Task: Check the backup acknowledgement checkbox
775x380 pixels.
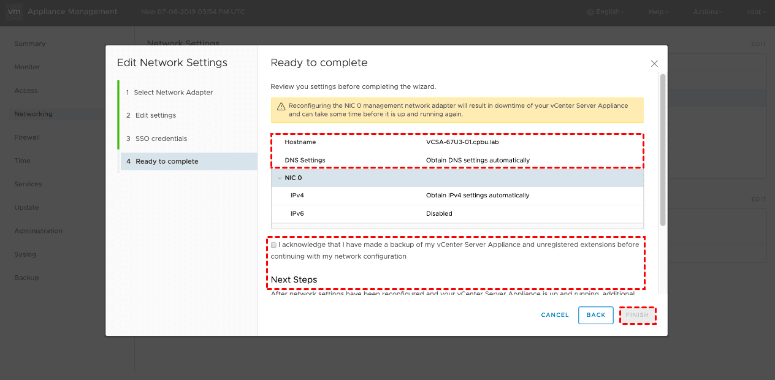Action: [x=273, y=245]
